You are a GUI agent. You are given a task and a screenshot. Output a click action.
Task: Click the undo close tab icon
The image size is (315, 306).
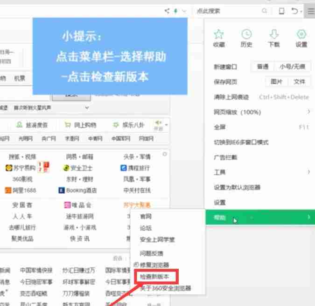pos(294,11)
